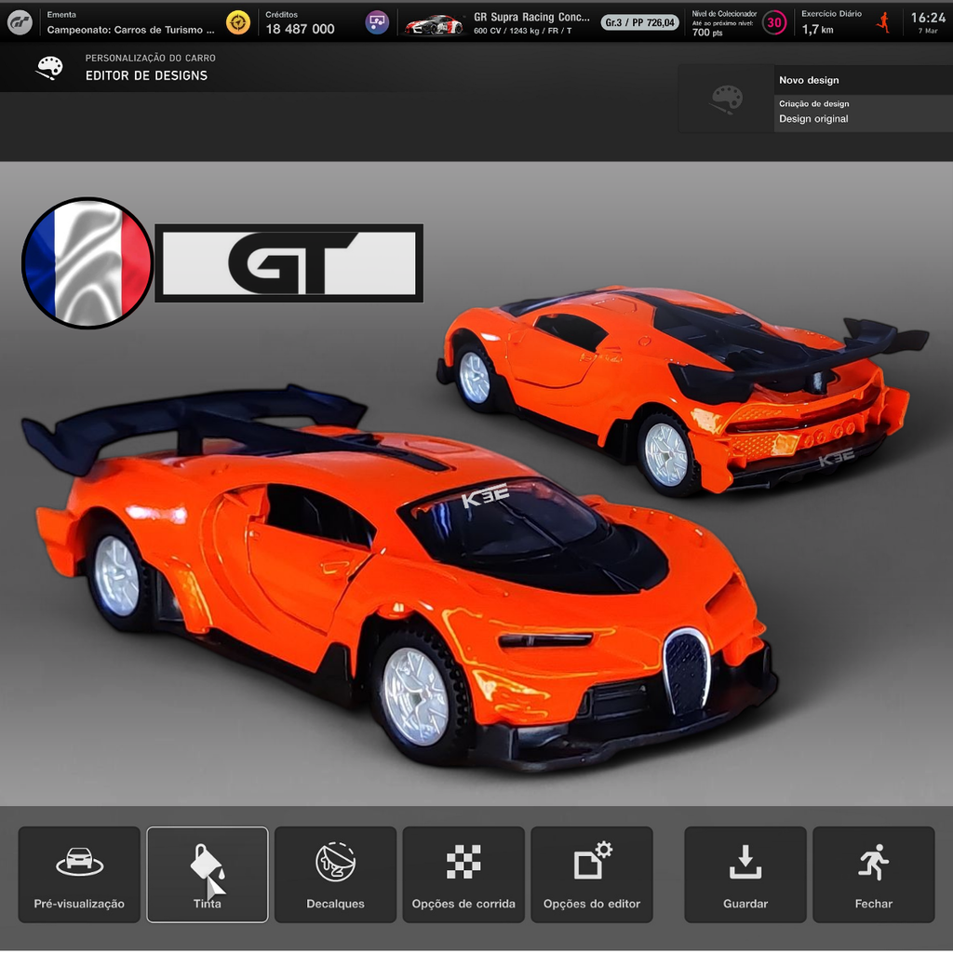Viewport: 953px width, 953px height.
Task: Click the Créditos 18 487 000 value
Action: pos(301,29)
